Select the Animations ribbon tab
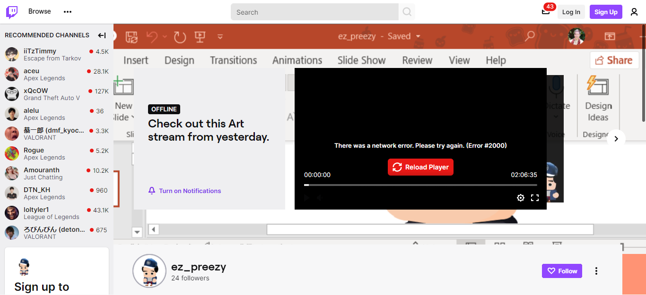The height and width of the screenshot is (295, 646). [x=297, y=60]
